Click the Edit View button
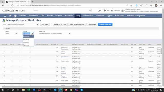Screen dimensions: 164x92 click(x=45, y=25)
